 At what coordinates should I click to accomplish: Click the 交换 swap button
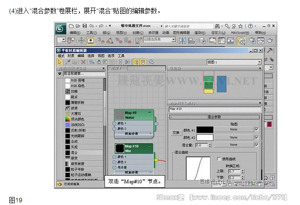(x=176, y=133)
